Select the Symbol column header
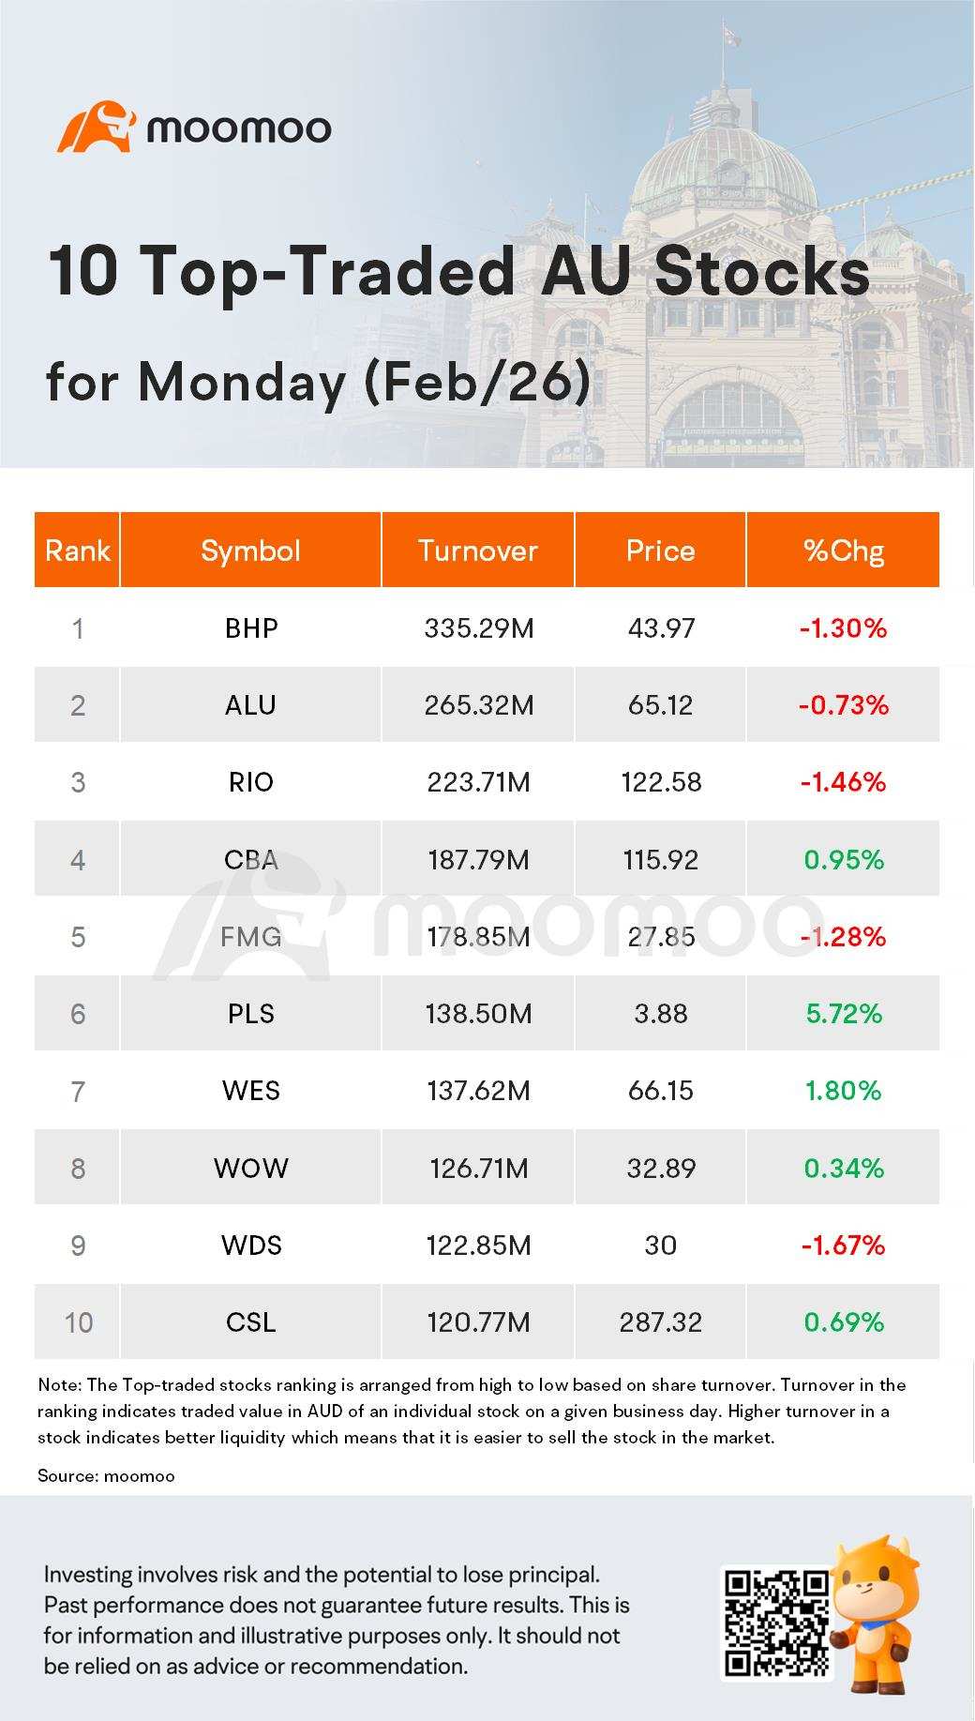Image resolution: width=975 pixels, height=1721 pixels. click(250, 551)
